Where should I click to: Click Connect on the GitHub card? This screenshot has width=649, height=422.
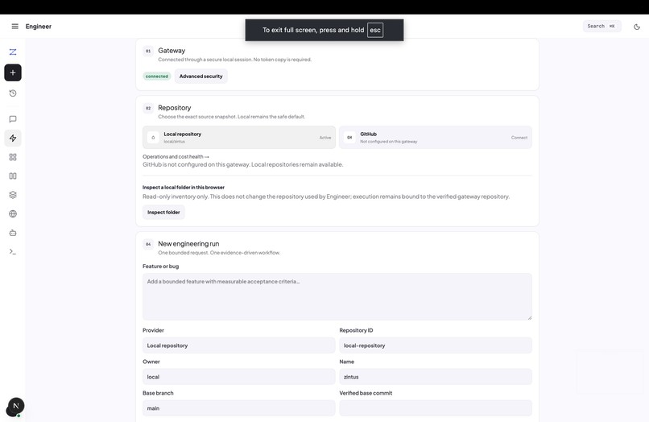pos(519,138)
